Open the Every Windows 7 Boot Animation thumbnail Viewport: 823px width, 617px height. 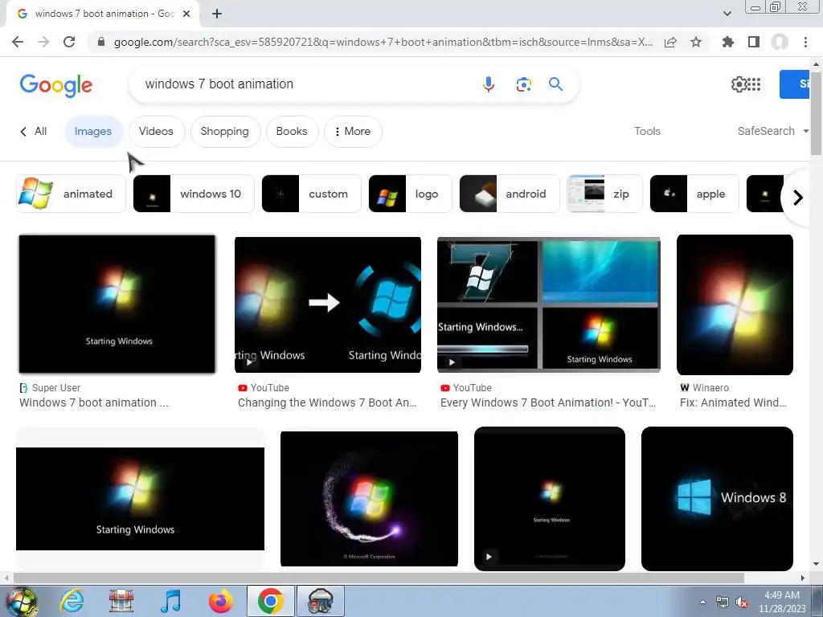pos(548,304)
